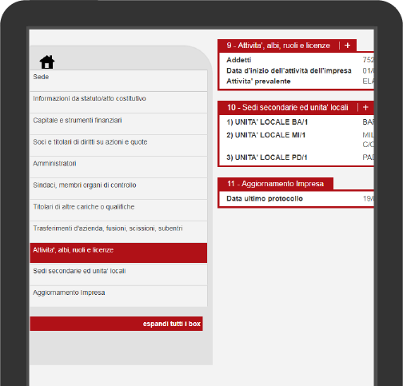Viewport: 403px width, 386px height.
Task: Select Amministratori in the sidebar
Action: (118, 167)
